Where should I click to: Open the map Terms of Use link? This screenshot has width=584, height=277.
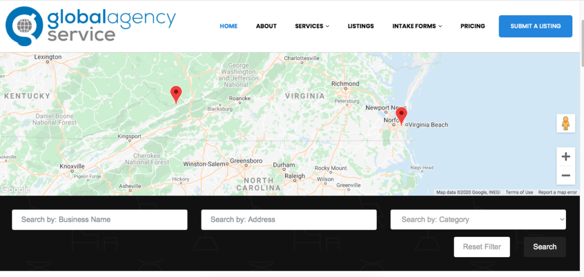(519, 192)
